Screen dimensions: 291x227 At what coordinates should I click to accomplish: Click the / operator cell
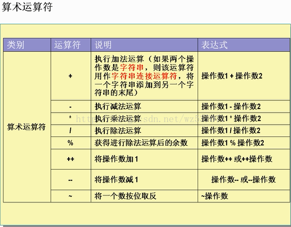(70, 131)
